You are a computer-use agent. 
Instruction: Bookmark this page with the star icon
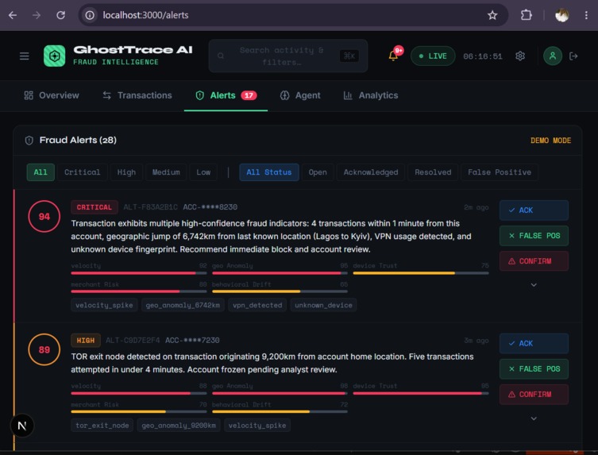(x=492, y=15)
